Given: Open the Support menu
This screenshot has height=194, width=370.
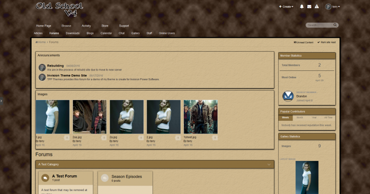Looking at the screenshot, I should [124, 26].
